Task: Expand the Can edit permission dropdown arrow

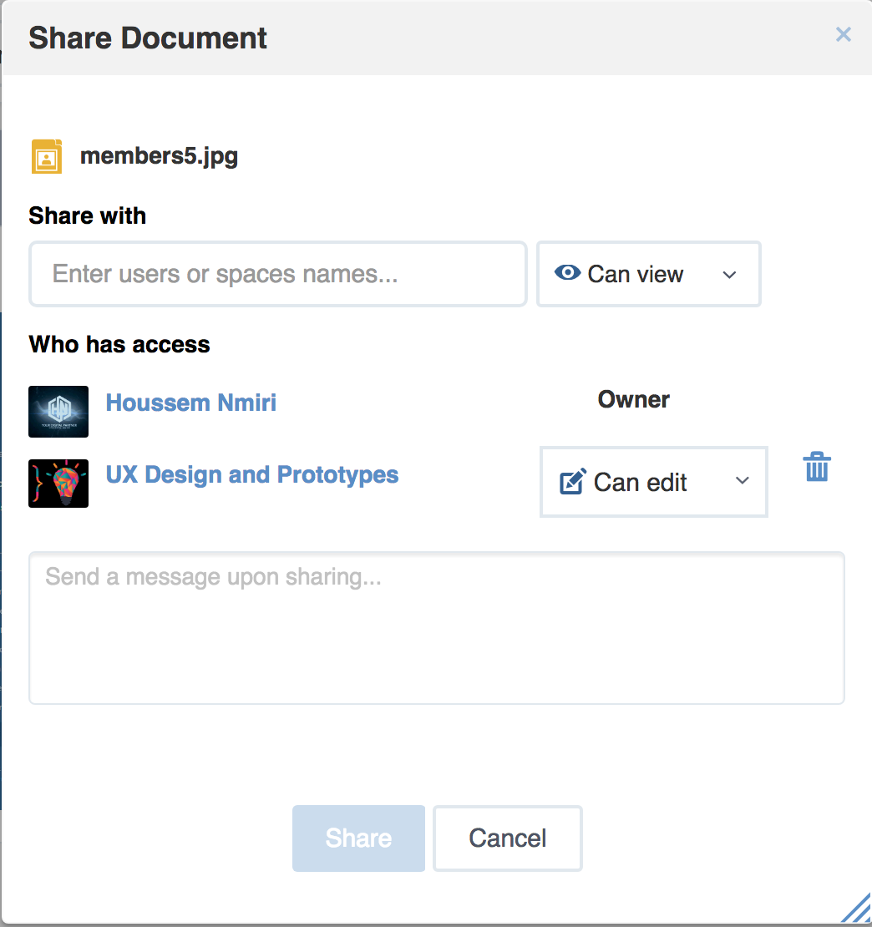Action: point(742,481)
